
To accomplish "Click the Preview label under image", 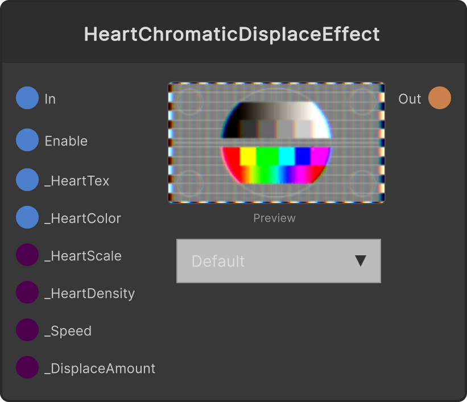I will click(x=274, y=218).
